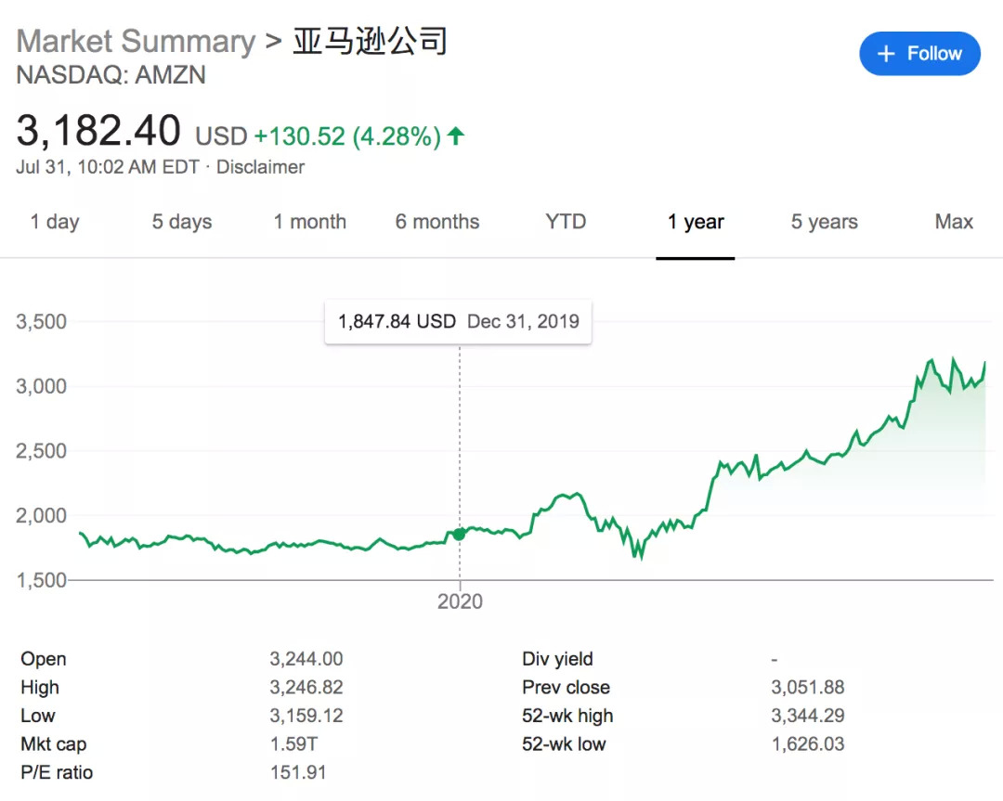Click the green data point on chart
This screenshot has height=801, width=1003.
coord(460,534)
